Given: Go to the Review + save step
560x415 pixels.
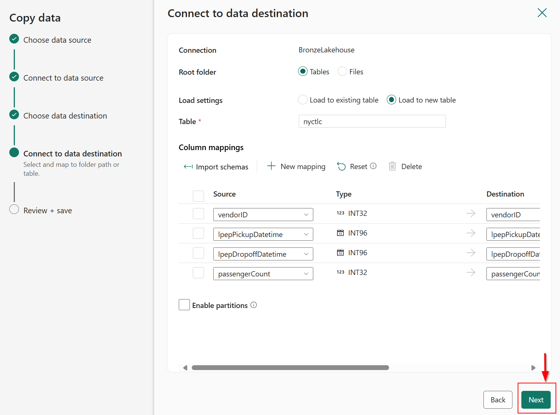Looking at the screenshot, I should pyautogui.click(x=48, y=210).
